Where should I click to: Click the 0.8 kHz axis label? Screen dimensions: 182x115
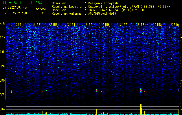tap(3, 80)
